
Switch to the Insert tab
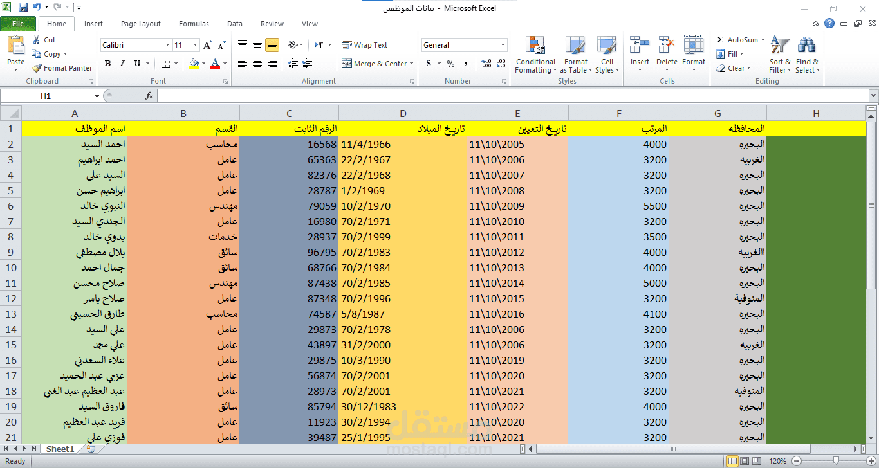pos(93,24)
